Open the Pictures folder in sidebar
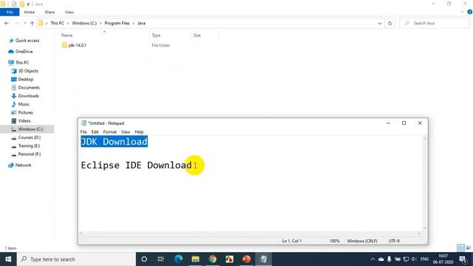Screen dimensions: 473x266 pos(22,112)
